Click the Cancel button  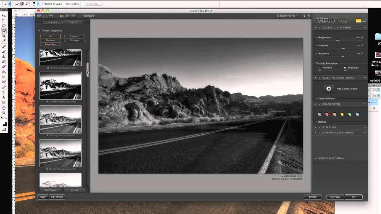(x=335, y=197)
